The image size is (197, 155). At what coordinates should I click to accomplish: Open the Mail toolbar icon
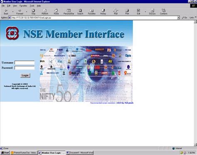[x=116, y=12]
